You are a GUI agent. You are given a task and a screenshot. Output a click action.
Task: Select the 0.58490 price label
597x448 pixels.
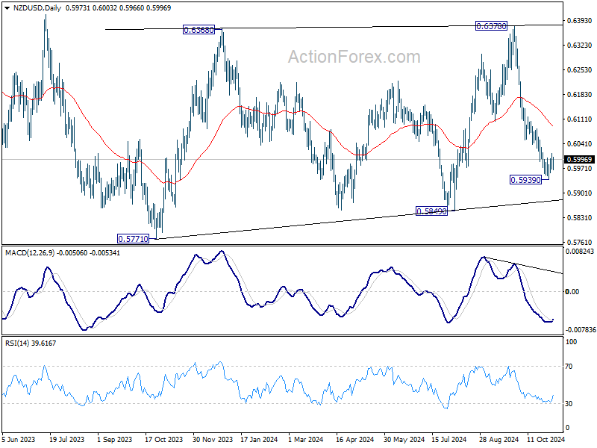[x=431, y=211]
